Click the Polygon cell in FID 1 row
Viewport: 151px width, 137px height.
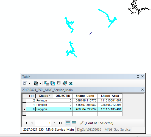tap(44, 105)
